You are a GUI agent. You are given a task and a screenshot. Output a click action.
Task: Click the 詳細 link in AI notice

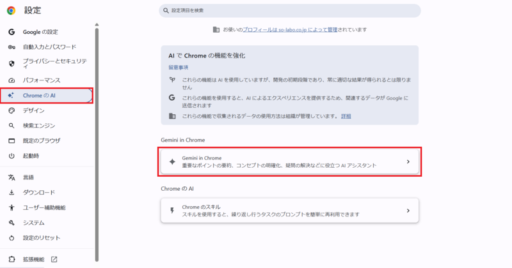coord(346,116)
